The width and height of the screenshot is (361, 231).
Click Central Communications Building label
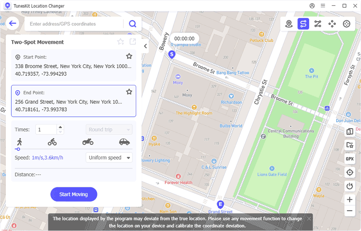tap(291, 134)
